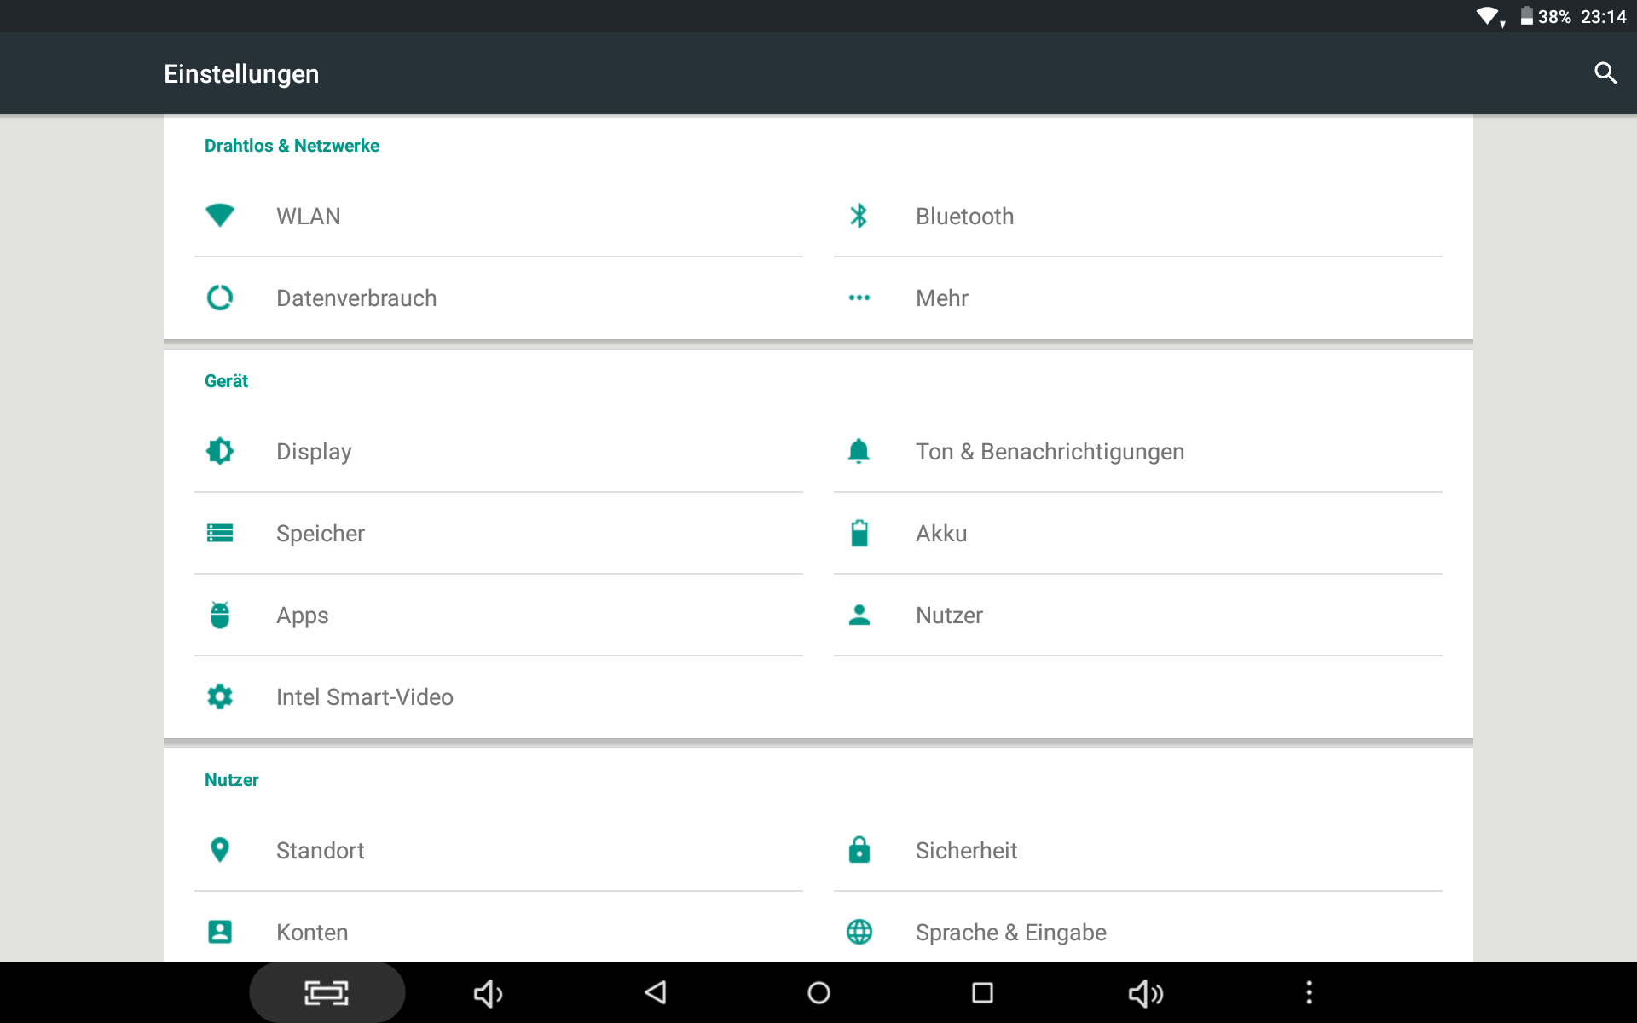
Task: Tap the bell icon for notifications
Action: (x=859, y=451)
